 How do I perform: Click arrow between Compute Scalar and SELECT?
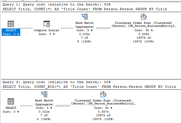(x=27, y=28)
